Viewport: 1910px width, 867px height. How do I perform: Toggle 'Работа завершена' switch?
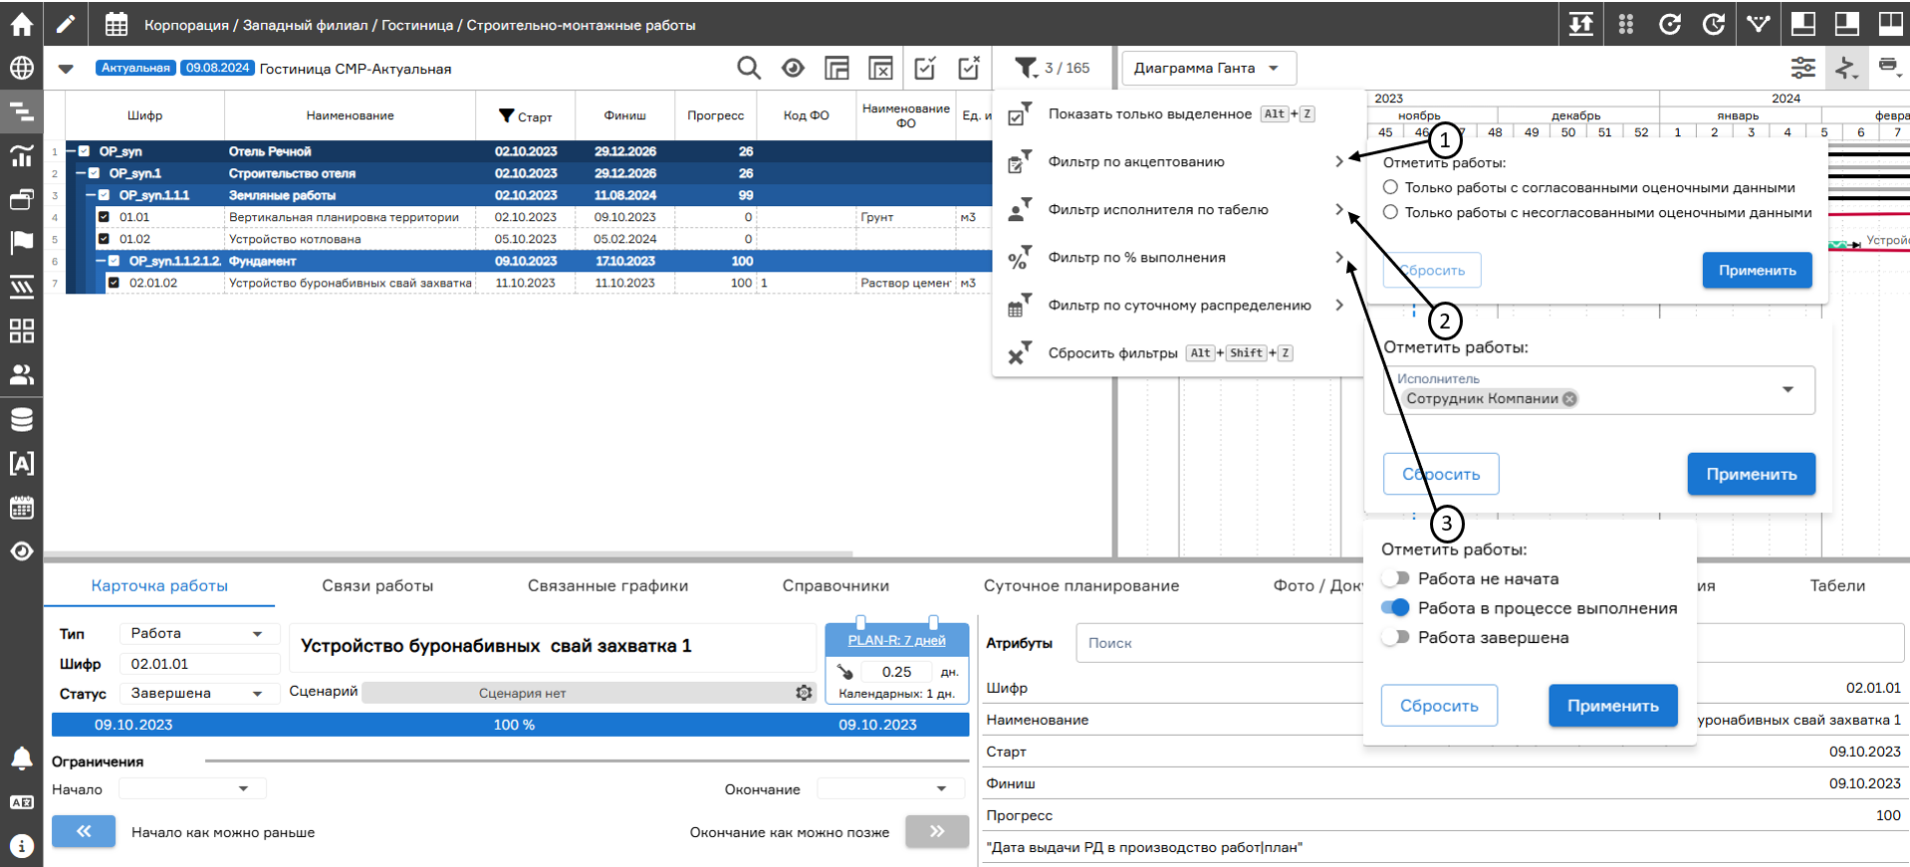click(1396, 637)
